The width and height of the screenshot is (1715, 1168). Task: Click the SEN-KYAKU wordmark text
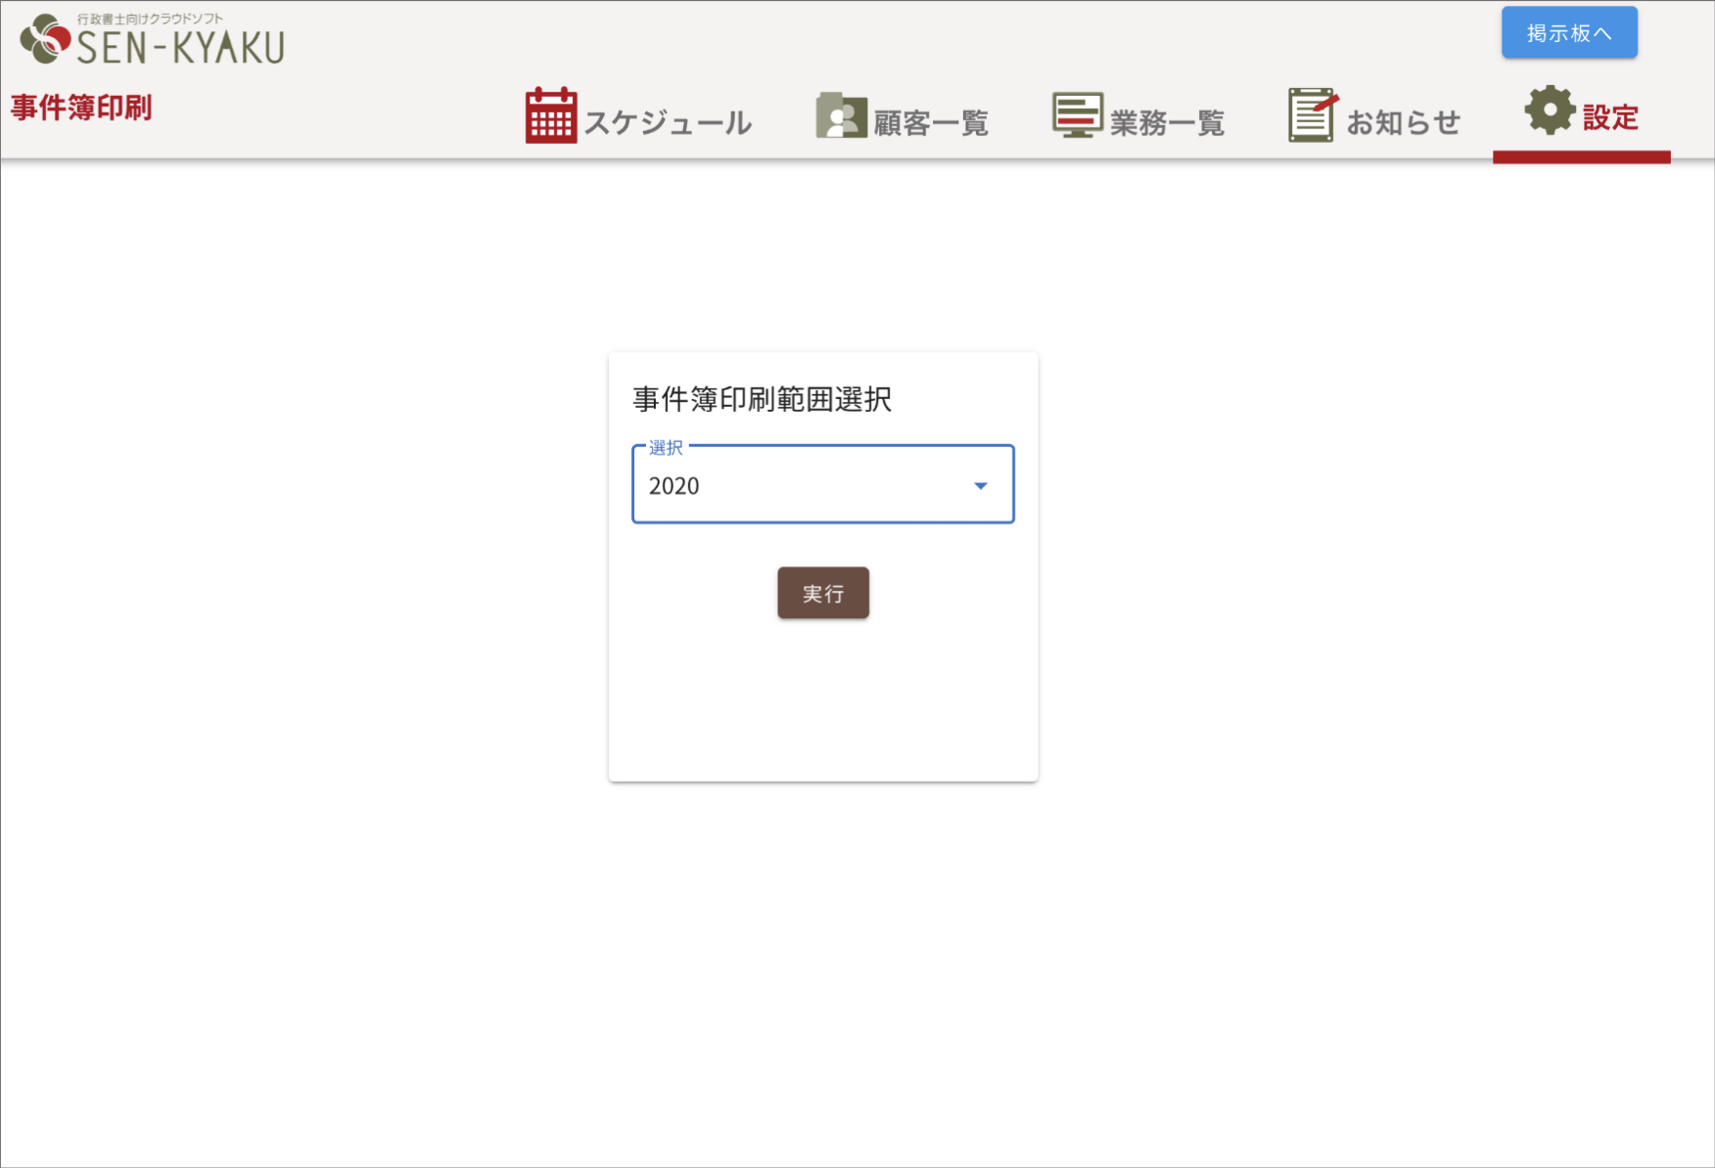click(181, 43)
